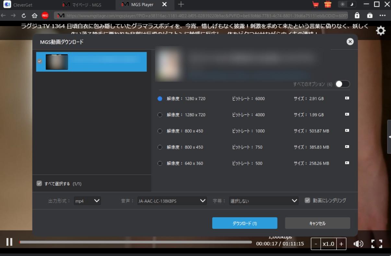The image size is (391, 256).
Task: Click the red REC record button
Action: coord(45,16)
